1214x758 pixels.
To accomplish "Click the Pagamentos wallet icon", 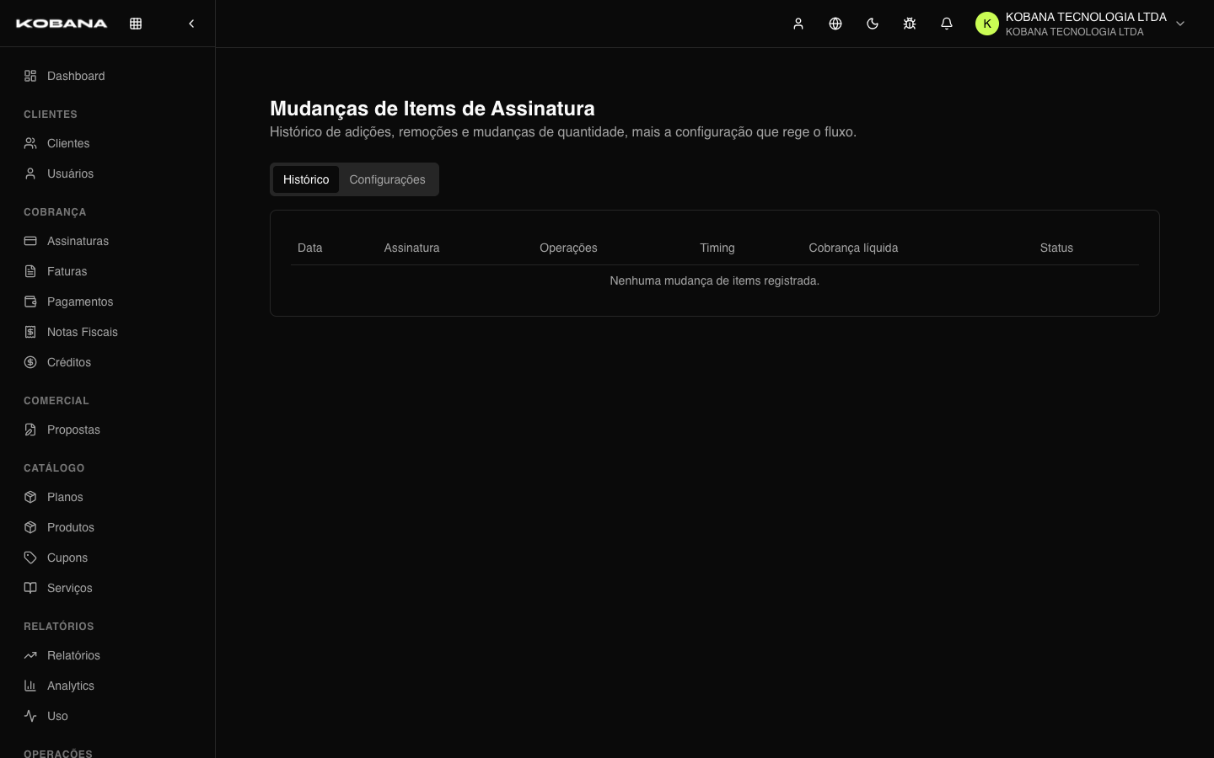I will click(x=30, y=302).
